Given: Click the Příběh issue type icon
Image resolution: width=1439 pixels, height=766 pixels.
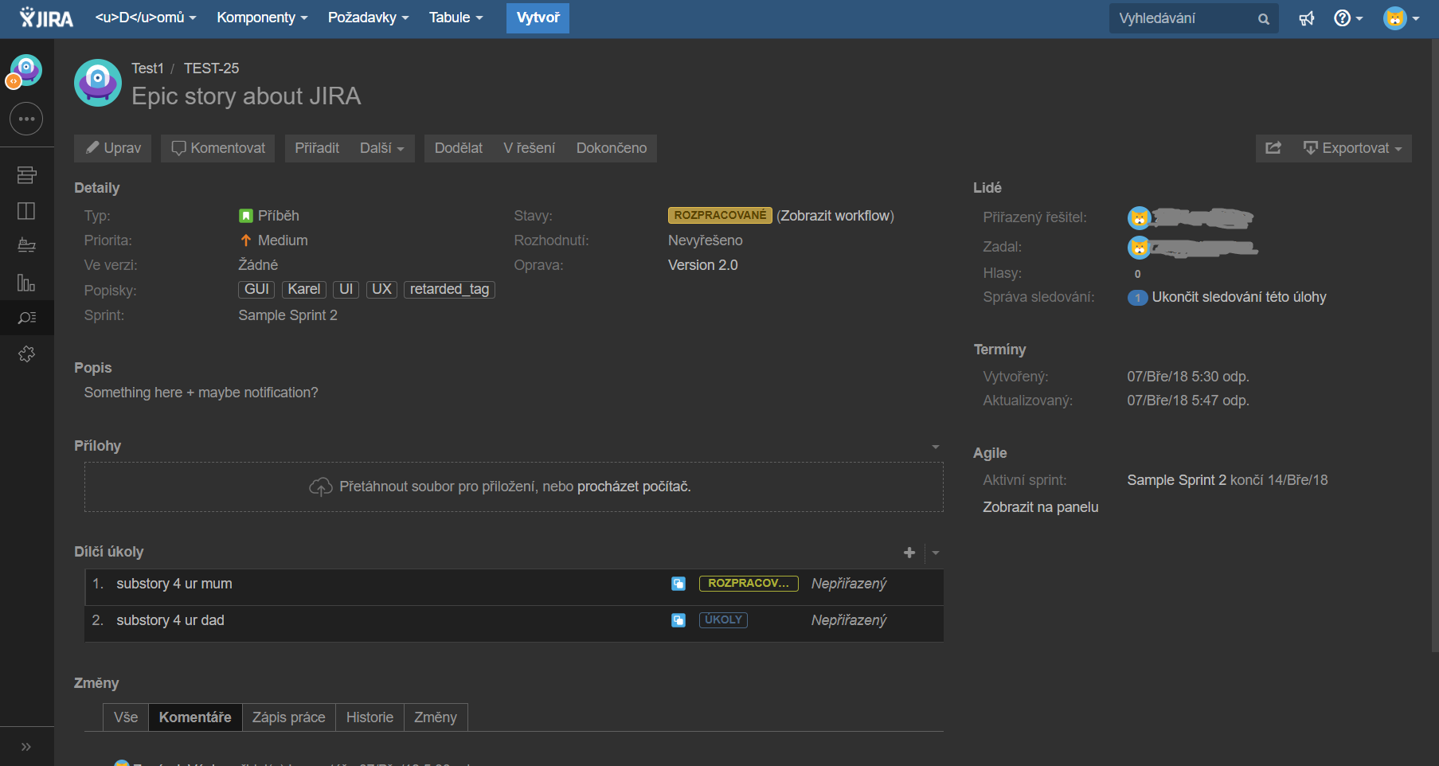Looking at the screenshot, I should [x=246, y=216].
